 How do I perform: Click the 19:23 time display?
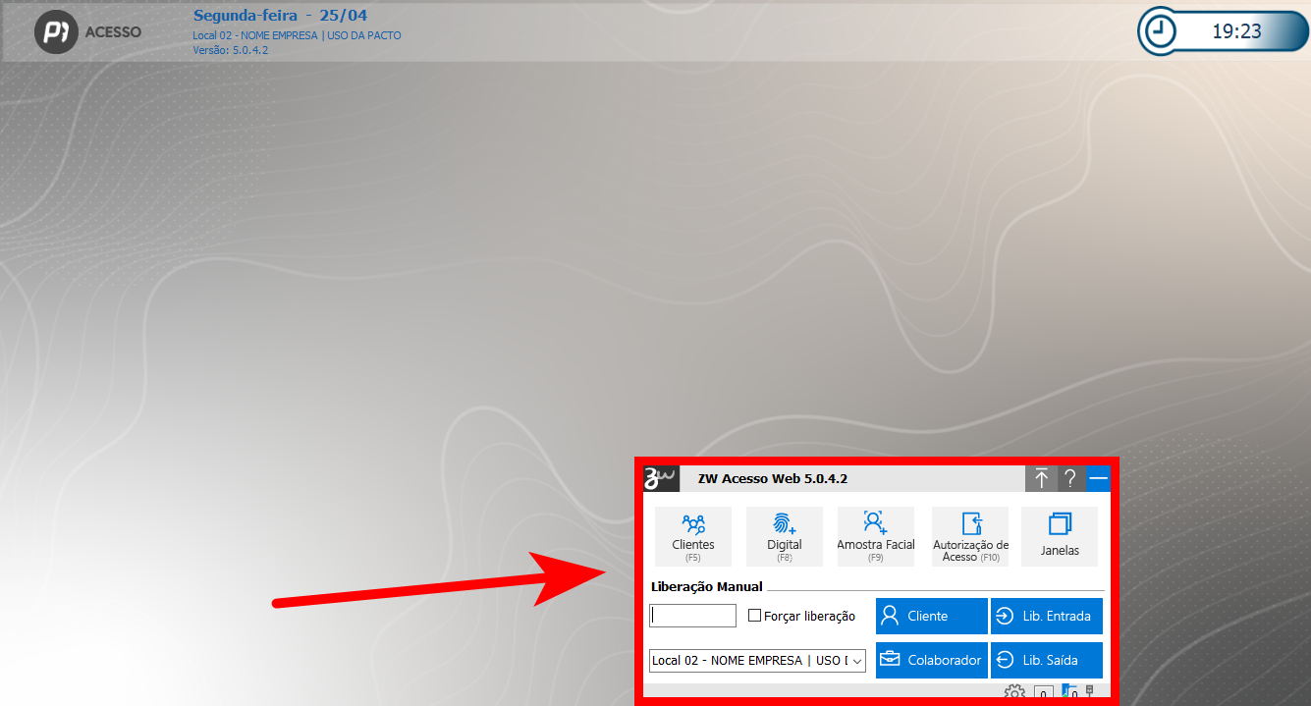pyautogui.click(x=1236, y=31)
